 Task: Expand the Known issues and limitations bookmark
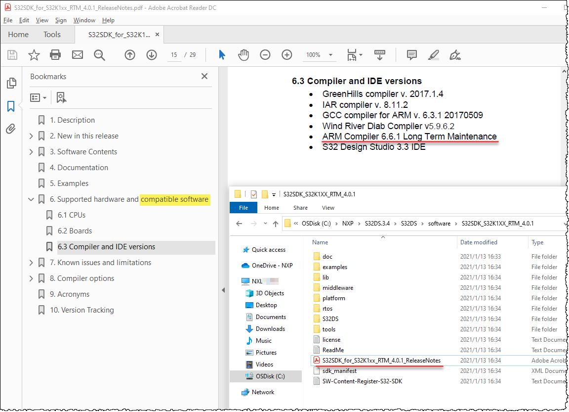click(x=31, y=262)
